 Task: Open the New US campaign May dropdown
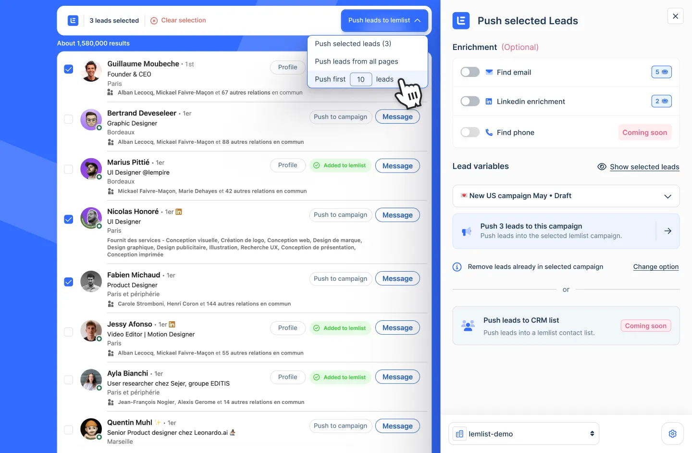[x=566, y=196]
